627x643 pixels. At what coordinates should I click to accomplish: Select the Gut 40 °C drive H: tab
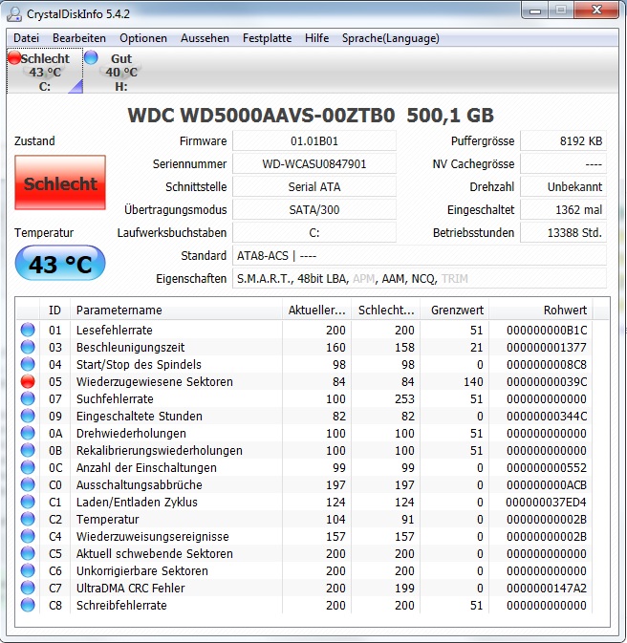coord(121,71)
